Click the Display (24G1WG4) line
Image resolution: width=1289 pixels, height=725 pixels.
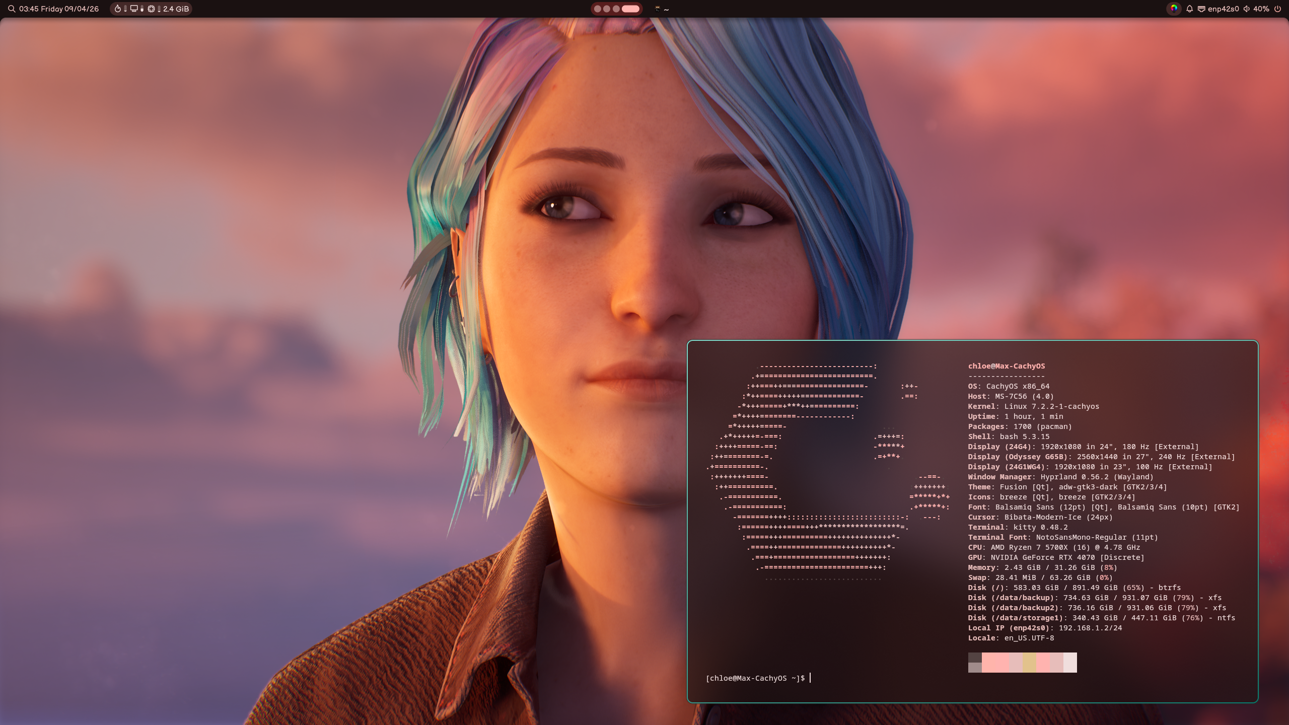click(x=1090, y=467)
